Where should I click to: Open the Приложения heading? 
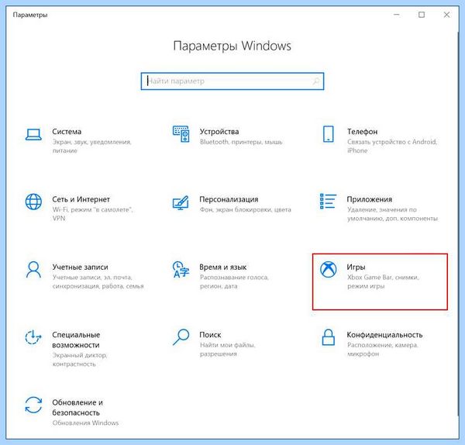tap(370, 199)
